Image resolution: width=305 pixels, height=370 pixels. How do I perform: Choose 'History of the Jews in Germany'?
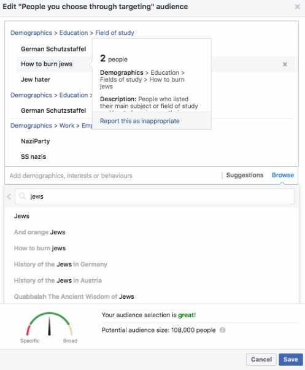point(60,264)
